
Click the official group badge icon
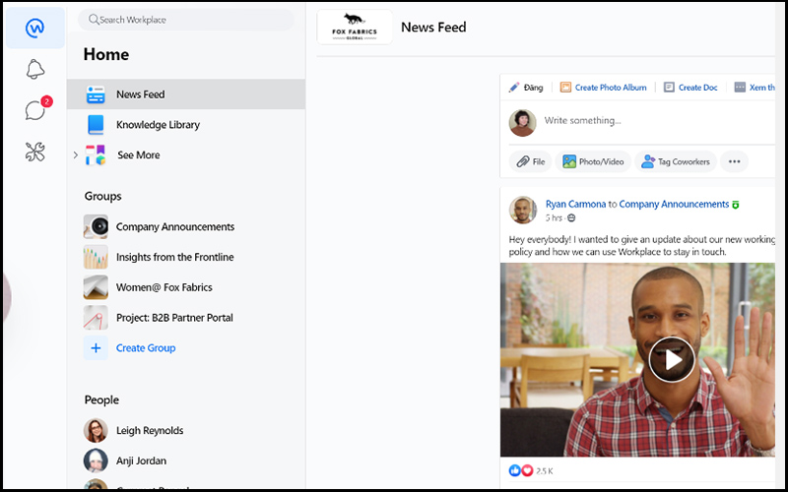point(736,205)
